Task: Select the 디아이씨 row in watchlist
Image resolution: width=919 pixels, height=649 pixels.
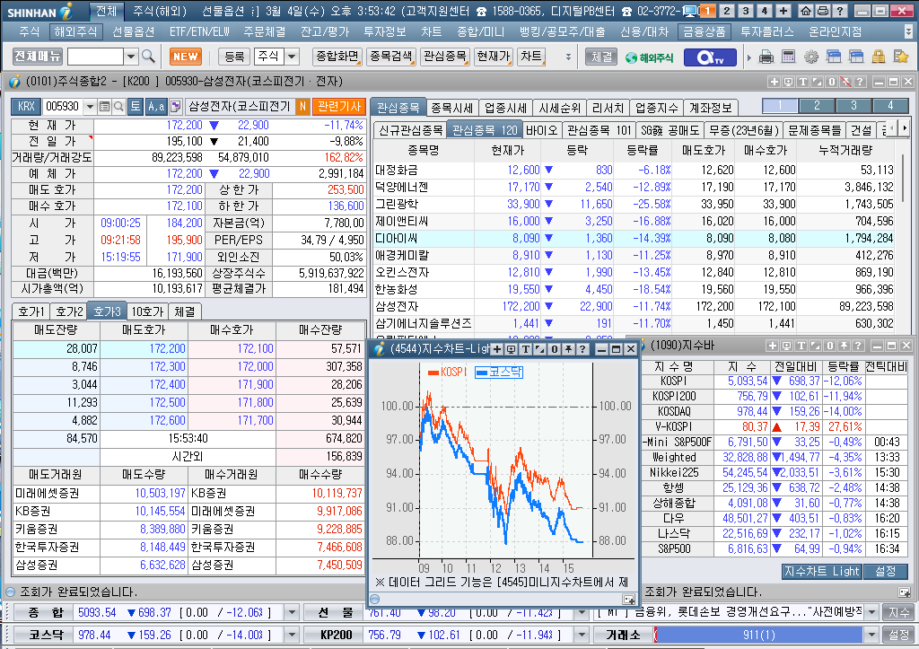Action: 635,239
